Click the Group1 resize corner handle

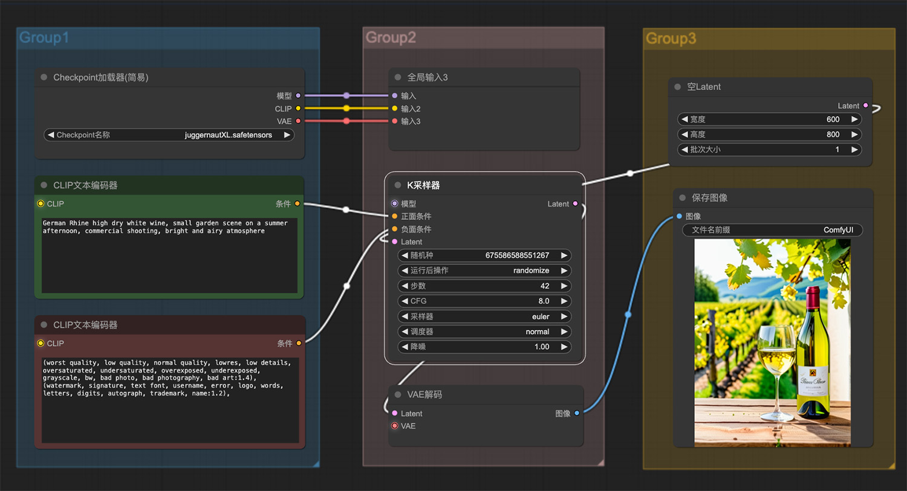[316, 463]
